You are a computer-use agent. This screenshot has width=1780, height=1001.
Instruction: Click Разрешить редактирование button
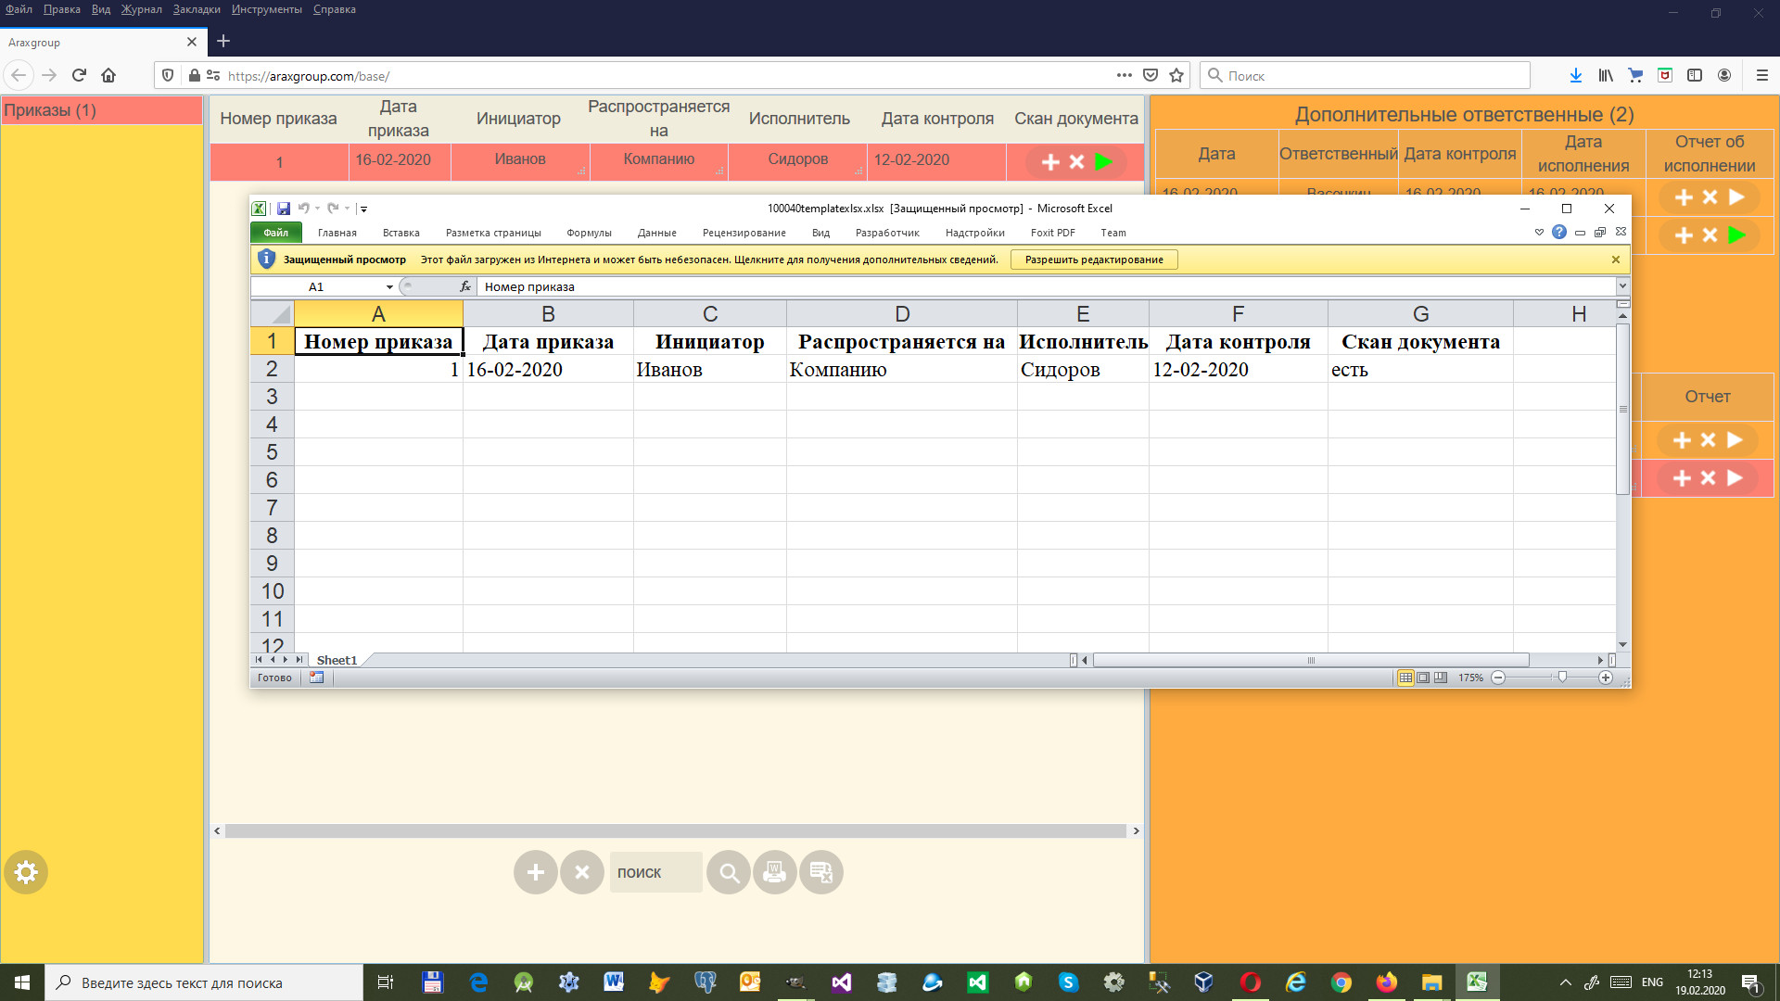pos(1094,260)
